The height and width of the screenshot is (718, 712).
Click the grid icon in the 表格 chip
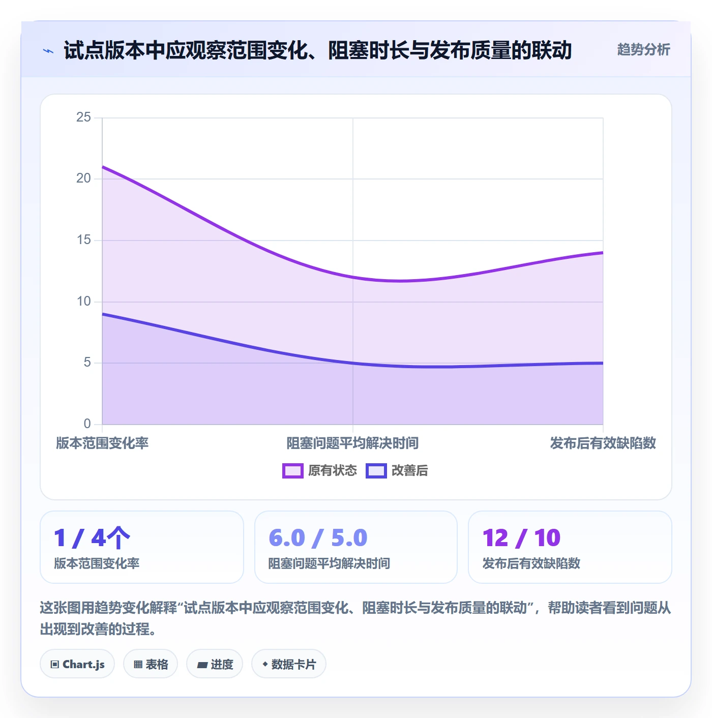click(x=138, y=665)
